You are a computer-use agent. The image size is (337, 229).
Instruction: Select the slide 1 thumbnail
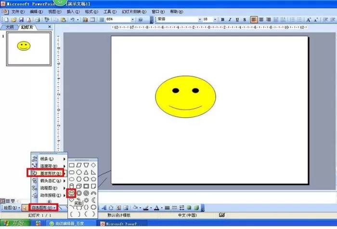(29, 49)
